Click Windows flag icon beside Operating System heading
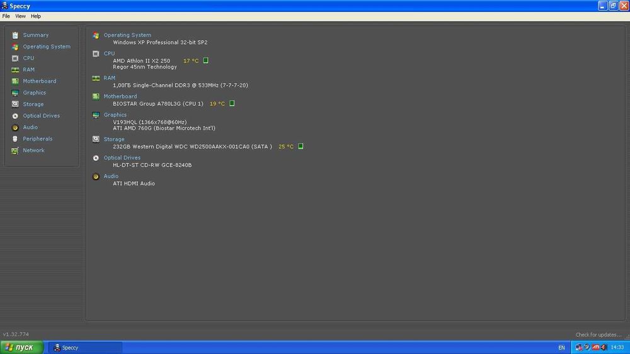 click(96, 35)
